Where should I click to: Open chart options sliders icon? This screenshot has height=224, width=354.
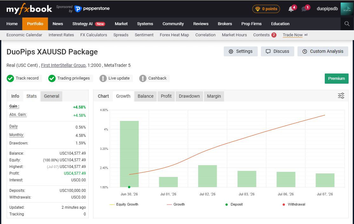pos(341,96)
